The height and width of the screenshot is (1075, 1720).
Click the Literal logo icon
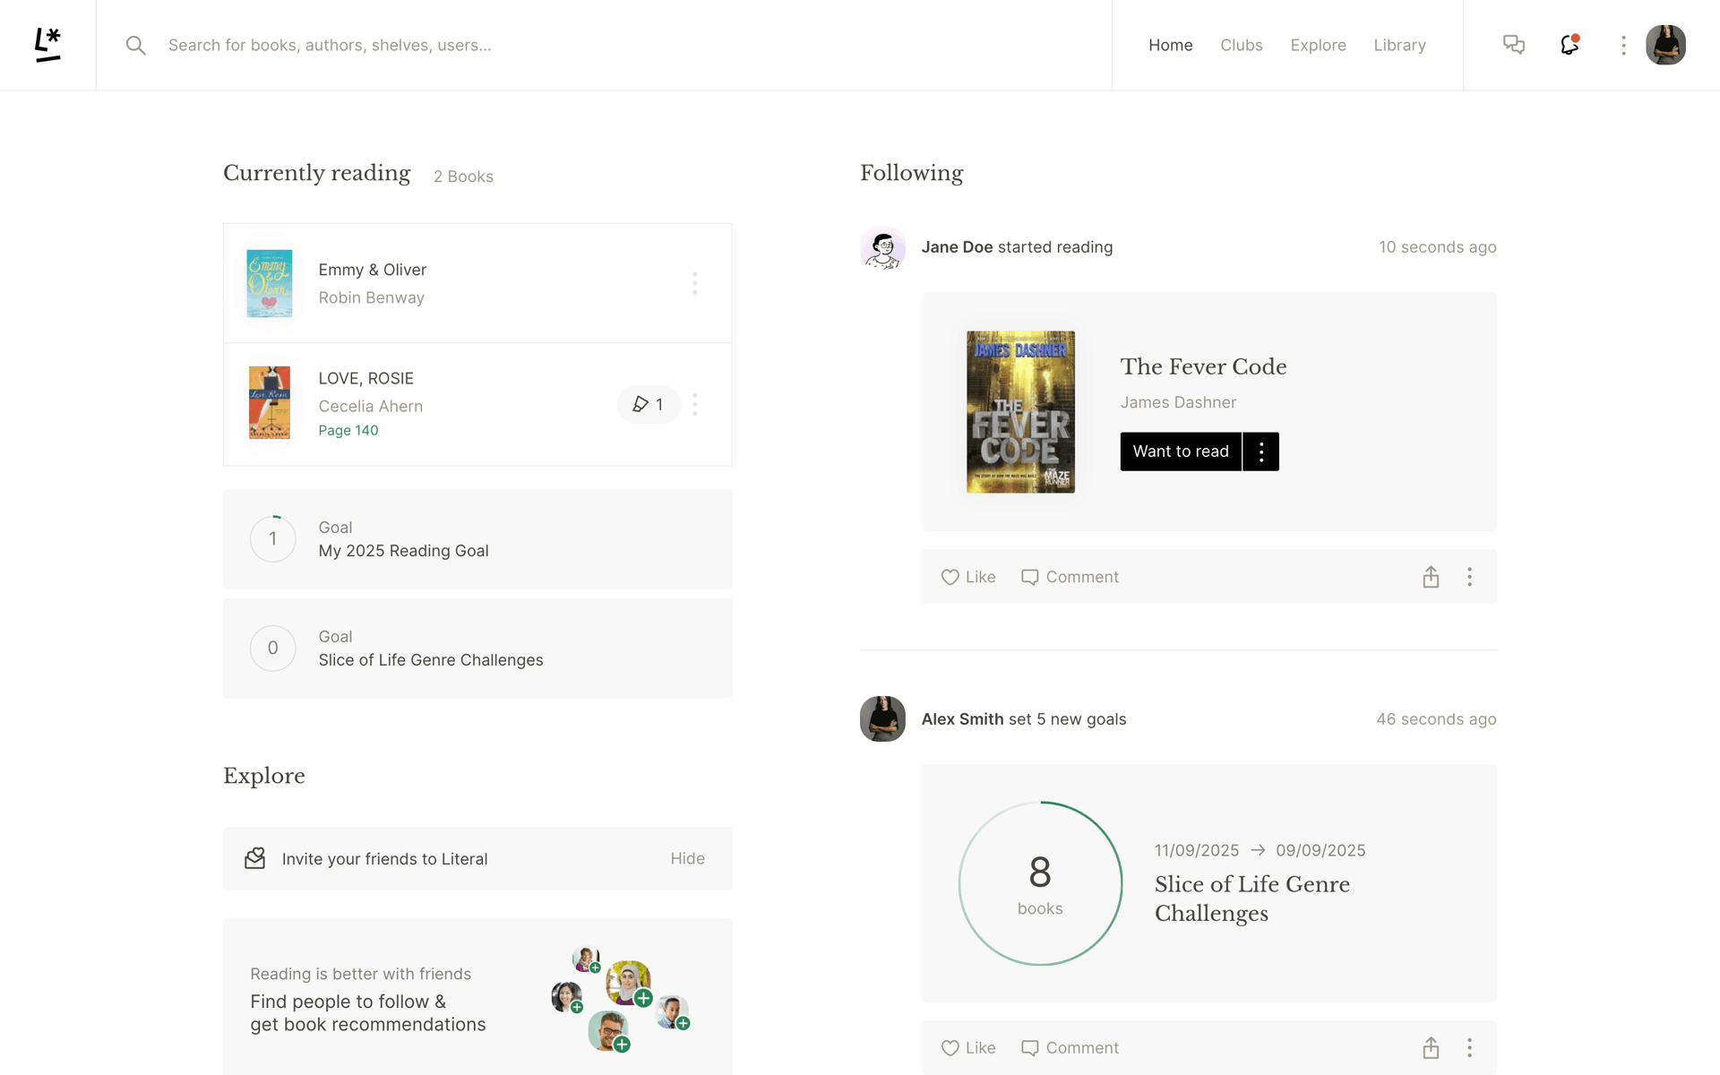(47, 45)
